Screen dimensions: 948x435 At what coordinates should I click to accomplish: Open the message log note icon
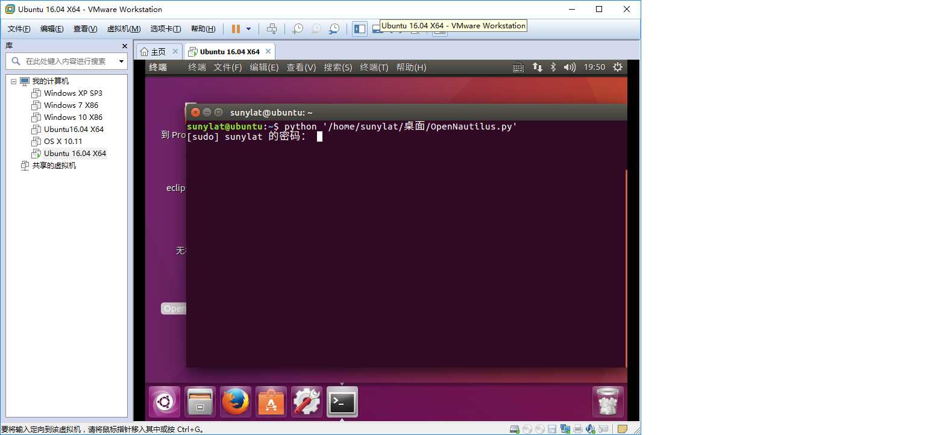623,429
